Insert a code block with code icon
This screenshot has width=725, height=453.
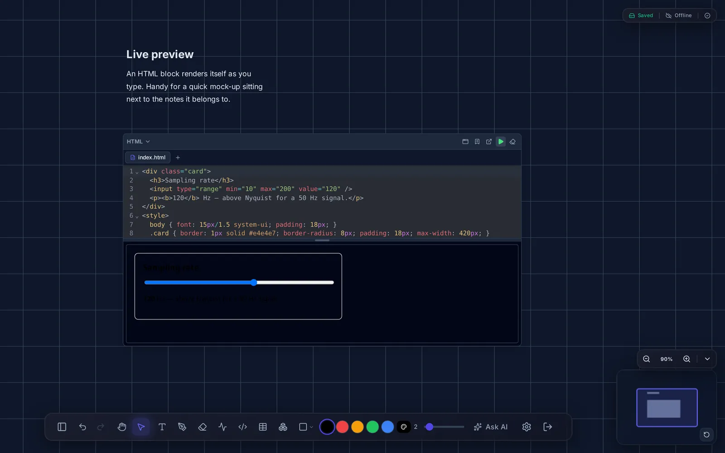pos(243,427)
